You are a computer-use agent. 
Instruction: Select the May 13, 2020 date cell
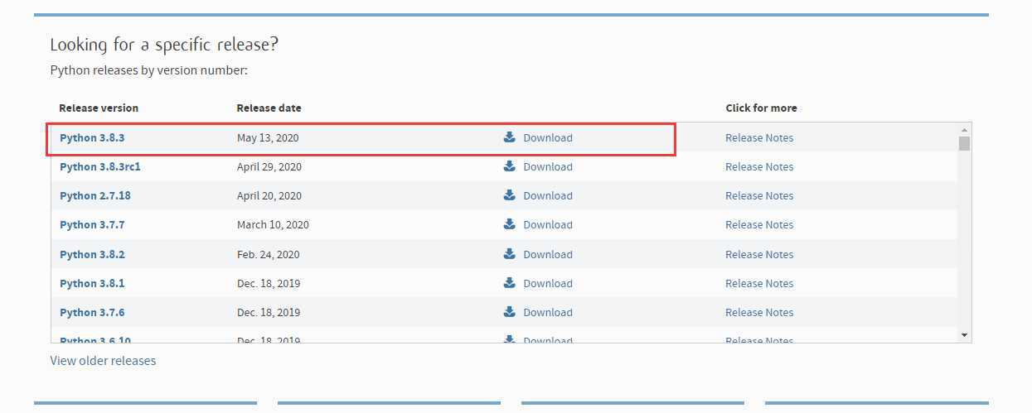coord(268,138)
